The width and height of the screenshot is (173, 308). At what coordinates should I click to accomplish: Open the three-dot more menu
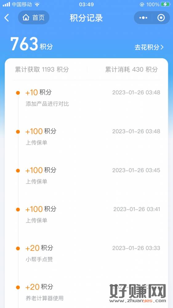(143, 18)
